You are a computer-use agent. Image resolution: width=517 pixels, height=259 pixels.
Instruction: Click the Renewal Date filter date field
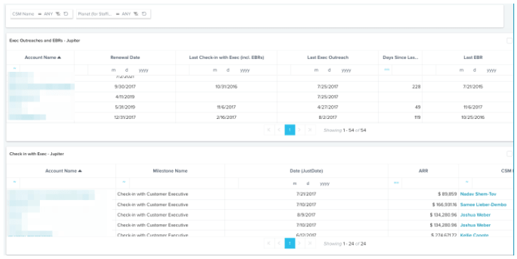coord(132,70)
